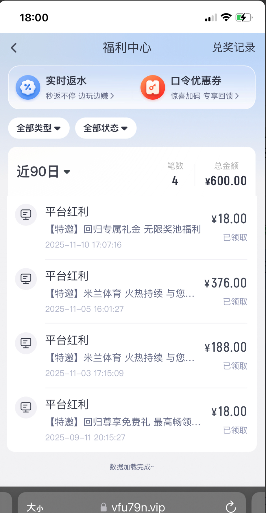
Task: Open the 惊喜加码 专享回馈 link
Action: point(205,96)
